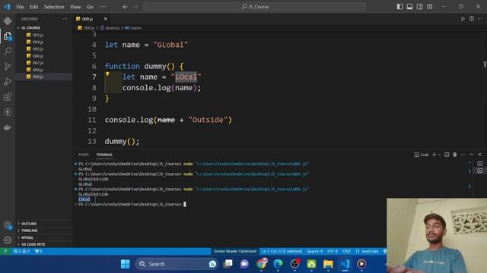Split the editor to the right
Screen dimensions: 487x273
point(472,19)
